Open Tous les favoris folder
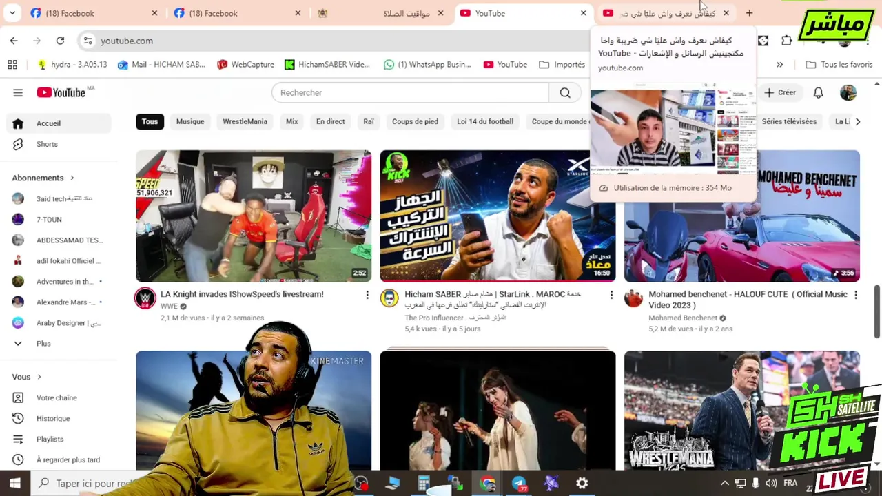Image resolution: width=882 pixels, height=496 pixels. 839,64
